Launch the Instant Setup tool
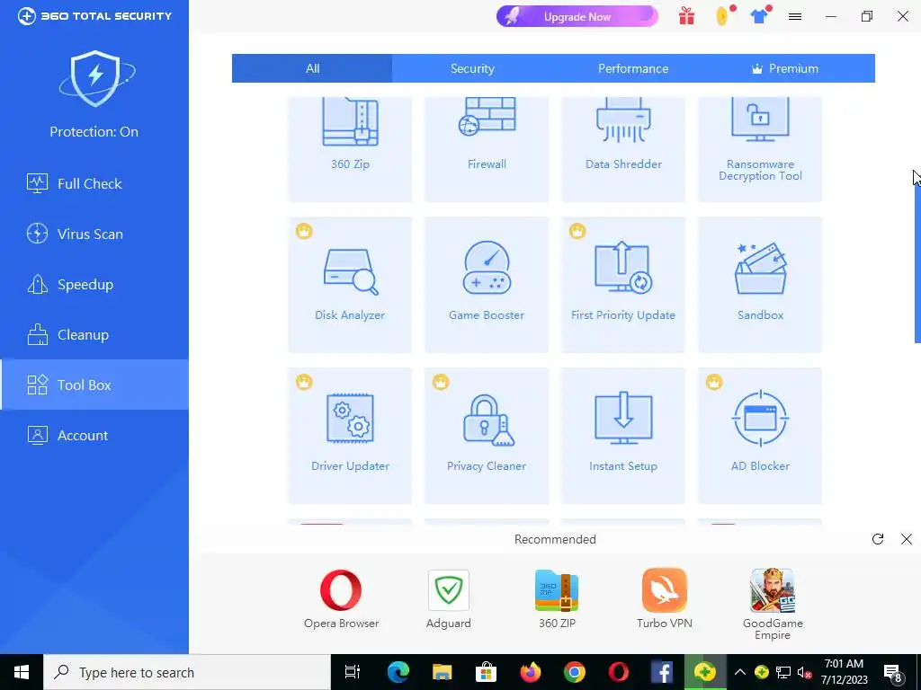This screenshot has height=690, width=921. click(x=623, y=436)
